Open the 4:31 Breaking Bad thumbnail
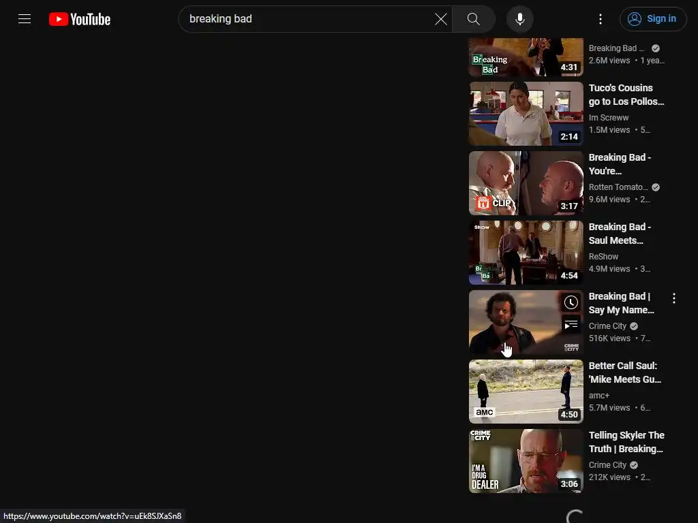Screen dimensions: 698x523 [526, 57]
